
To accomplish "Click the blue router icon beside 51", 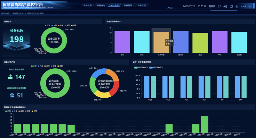I will pyautogui.click(x=12, y=95).
